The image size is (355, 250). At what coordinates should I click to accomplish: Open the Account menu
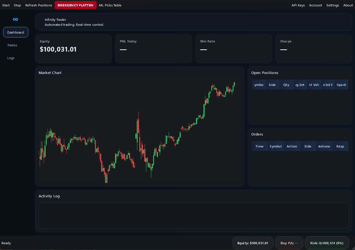coord(316,5)
